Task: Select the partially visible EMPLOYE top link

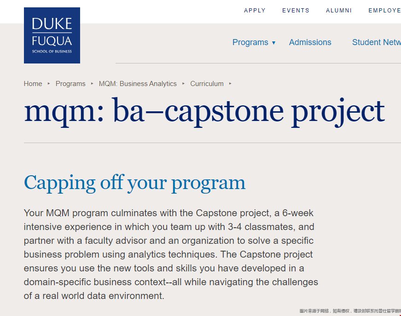Action: [x=384, y=11]
